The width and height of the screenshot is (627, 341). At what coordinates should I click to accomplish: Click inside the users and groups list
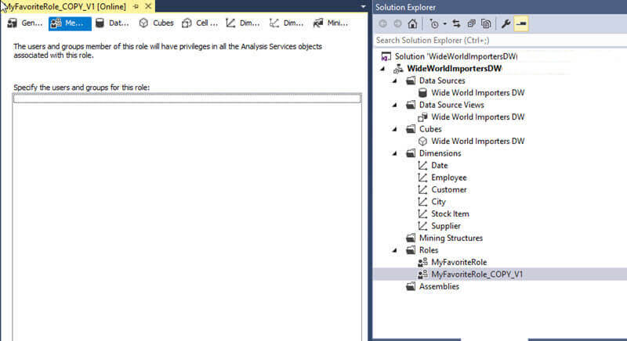187,217
